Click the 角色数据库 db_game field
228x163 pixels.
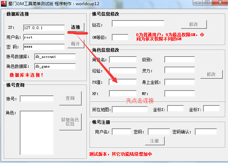(55, 66)
